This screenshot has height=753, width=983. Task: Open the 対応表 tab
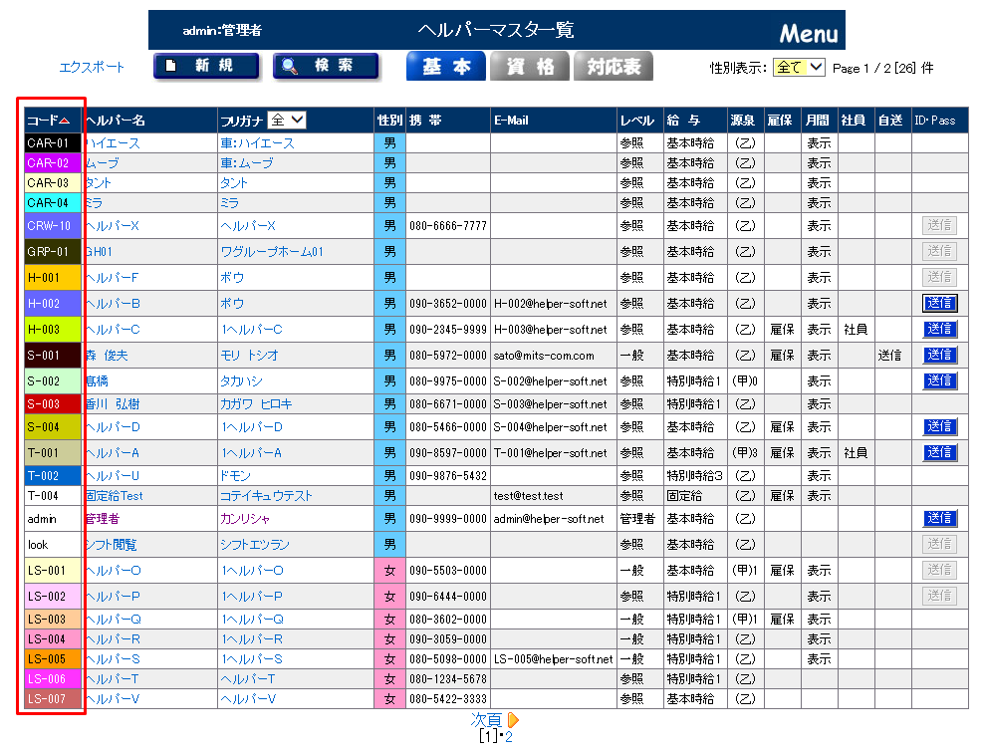614,67
